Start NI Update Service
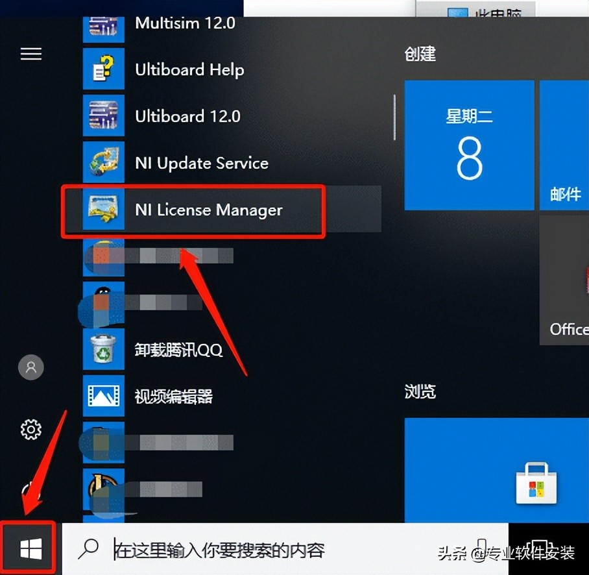 point(201,163)
